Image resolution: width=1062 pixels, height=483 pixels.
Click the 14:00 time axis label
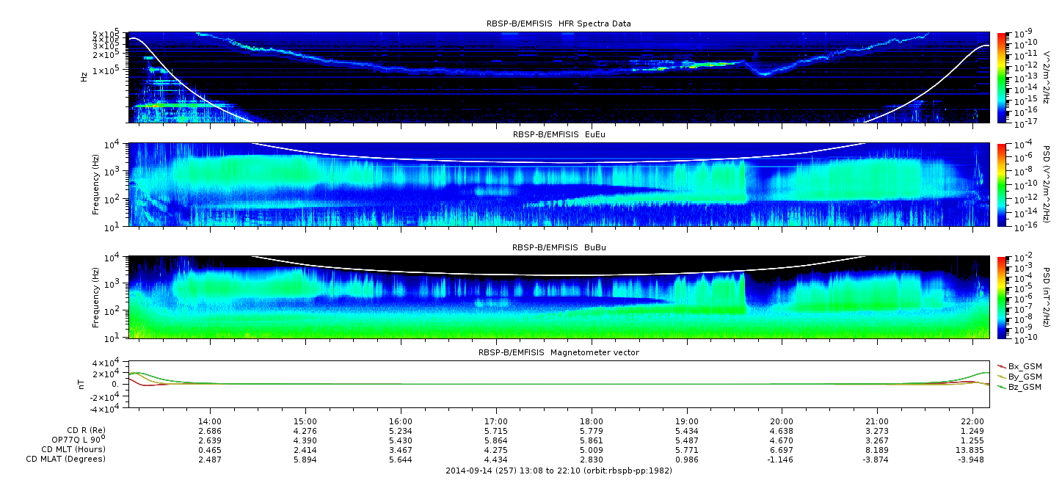coord(210,423)
